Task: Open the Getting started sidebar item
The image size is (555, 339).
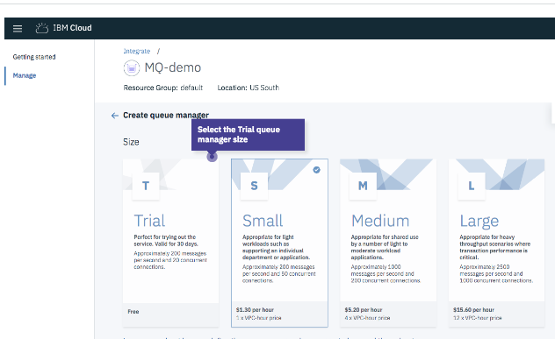Action: [x=34, y=57]
